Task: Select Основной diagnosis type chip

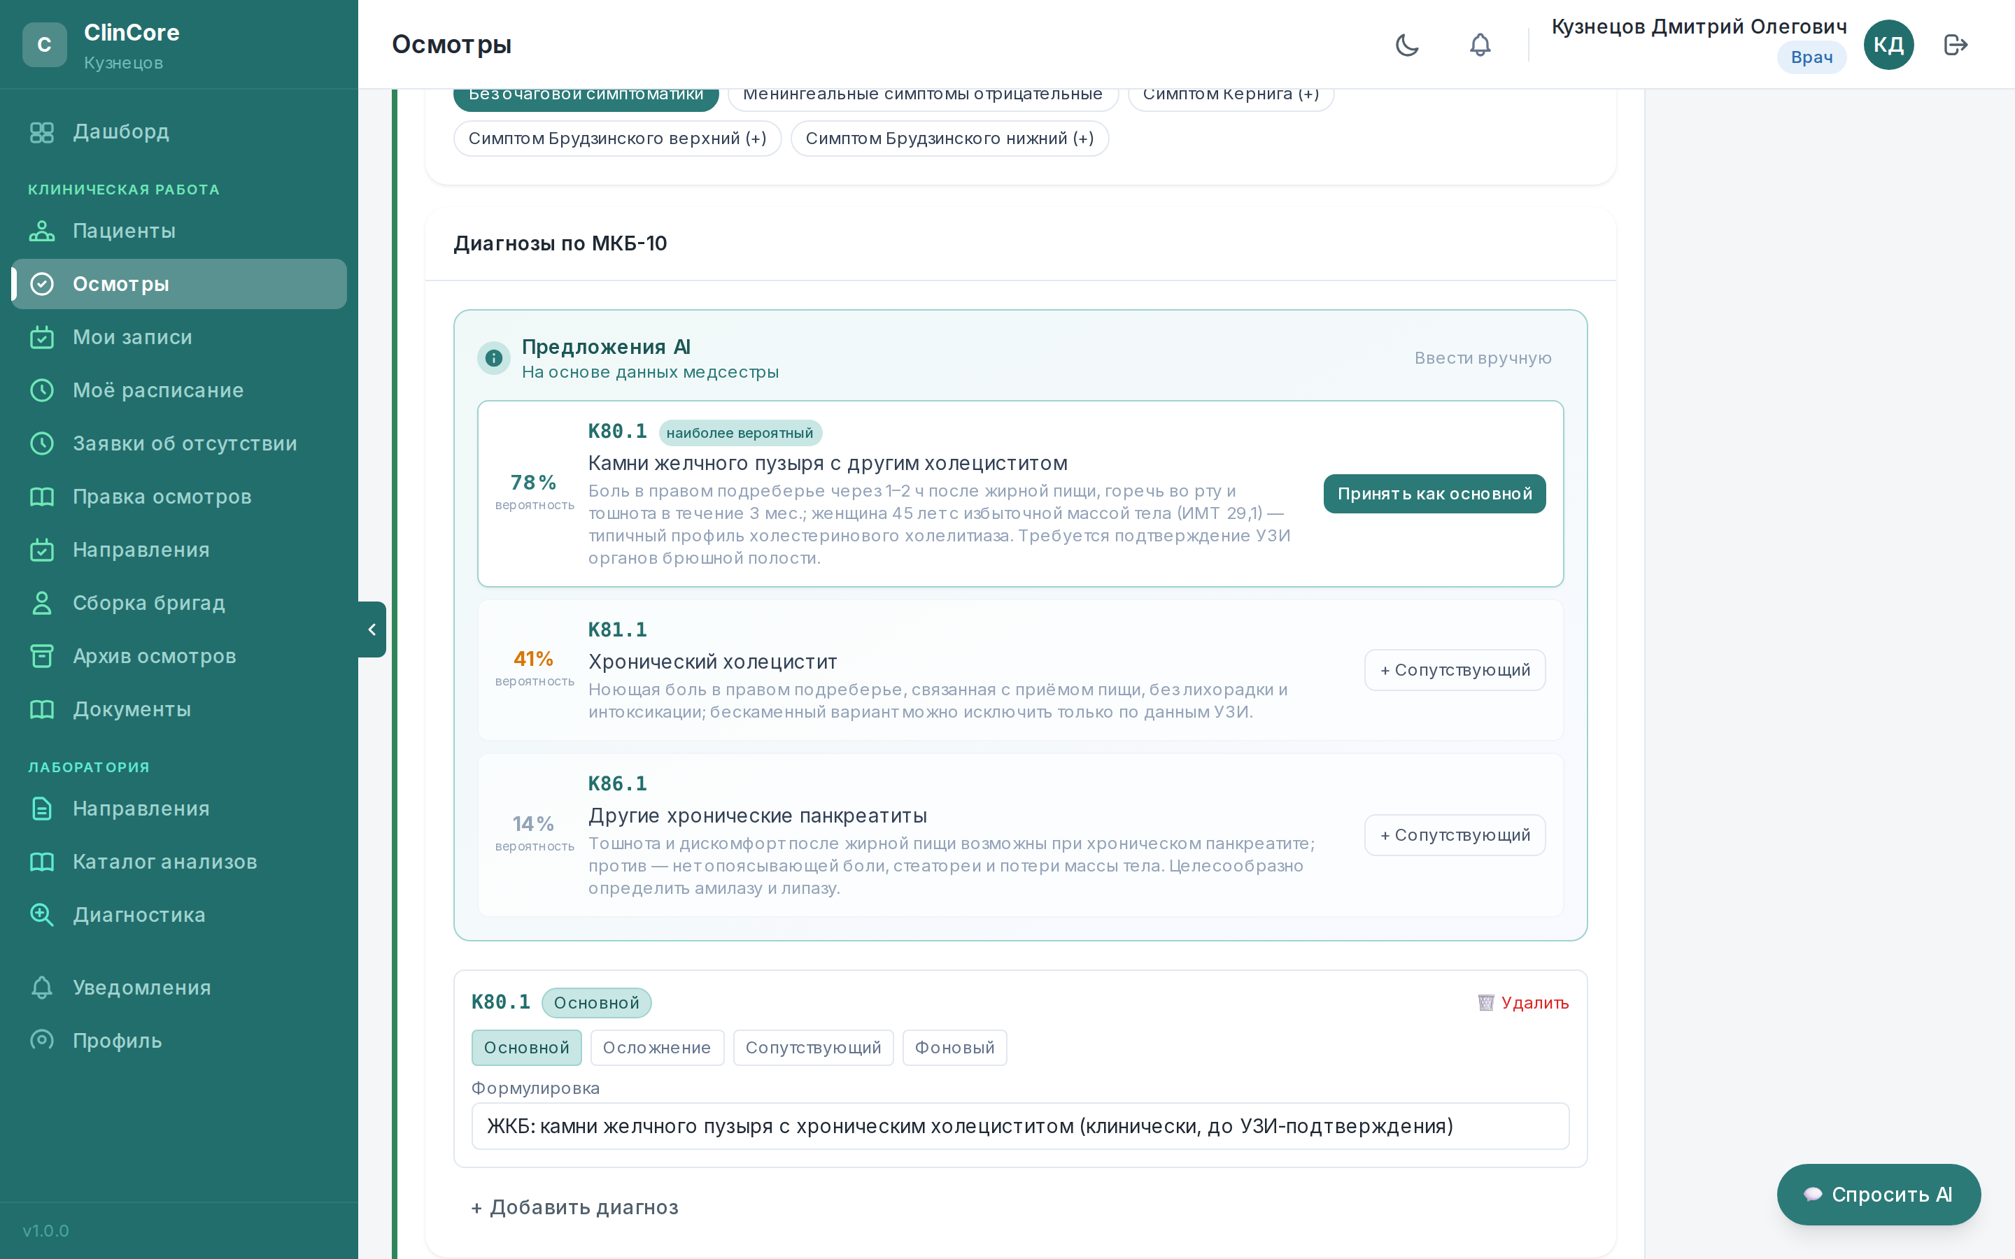Action: pos(526,1048)
